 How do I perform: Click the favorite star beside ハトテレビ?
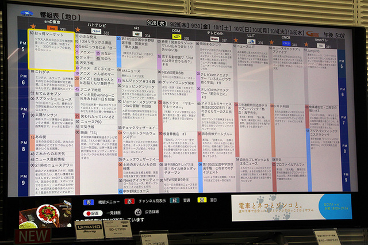tap(78, 29)
